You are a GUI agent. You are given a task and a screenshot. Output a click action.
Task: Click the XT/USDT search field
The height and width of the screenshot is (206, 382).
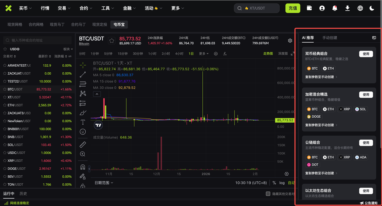(257, 8)
